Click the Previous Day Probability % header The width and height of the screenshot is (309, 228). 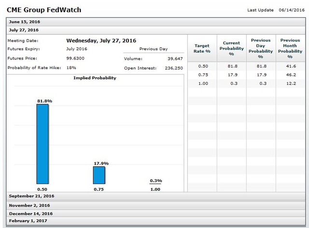tap(261, 48)
